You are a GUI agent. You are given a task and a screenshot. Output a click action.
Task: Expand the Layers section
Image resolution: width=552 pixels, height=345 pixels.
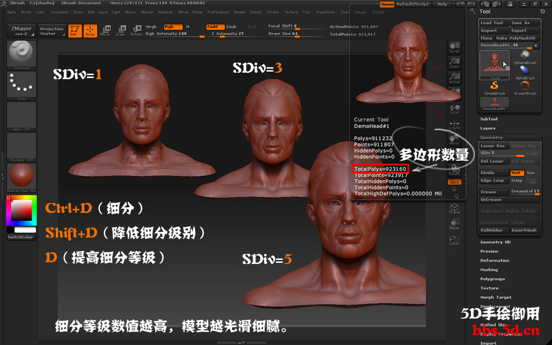pos(487,128)
